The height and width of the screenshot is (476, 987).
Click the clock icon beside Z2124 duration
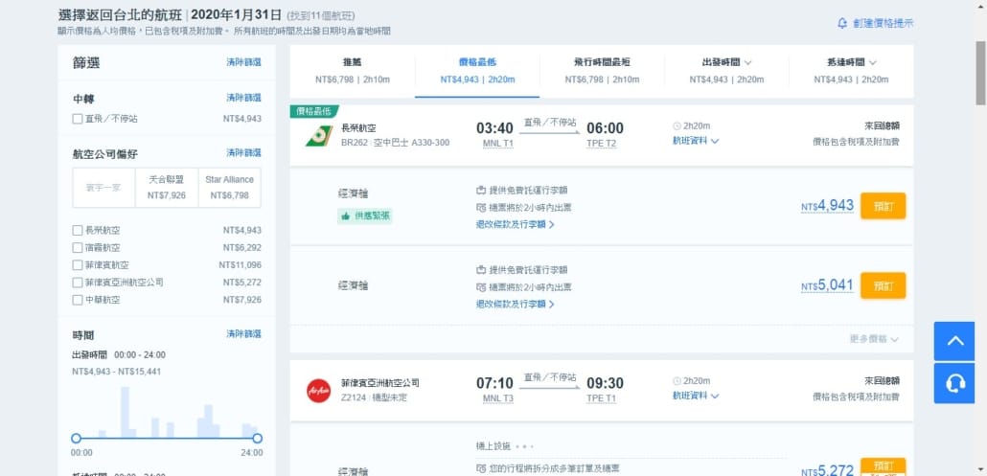point(677,380)
